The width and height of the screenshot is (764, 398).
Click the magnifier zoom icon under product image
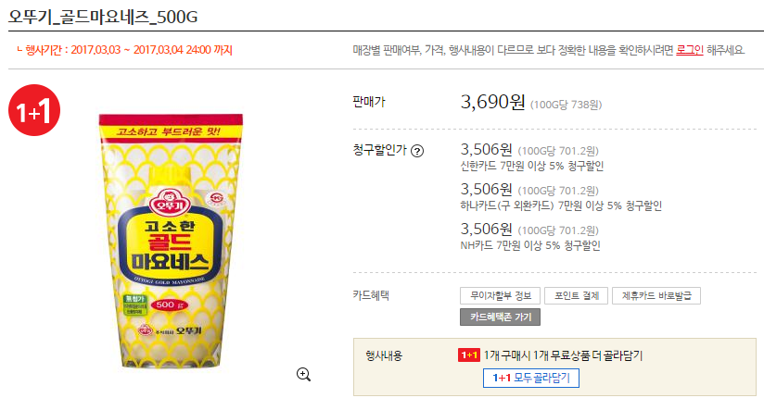303,374
